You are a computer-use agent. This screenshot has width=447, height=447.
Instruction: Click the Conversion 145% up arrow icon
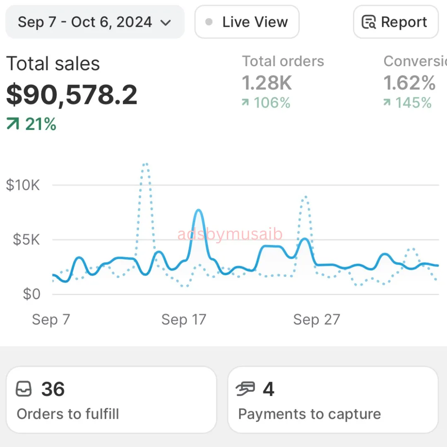click(x=387, y=102)
